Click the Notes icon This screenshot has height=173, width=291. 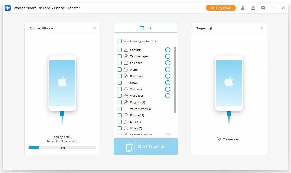126,83
